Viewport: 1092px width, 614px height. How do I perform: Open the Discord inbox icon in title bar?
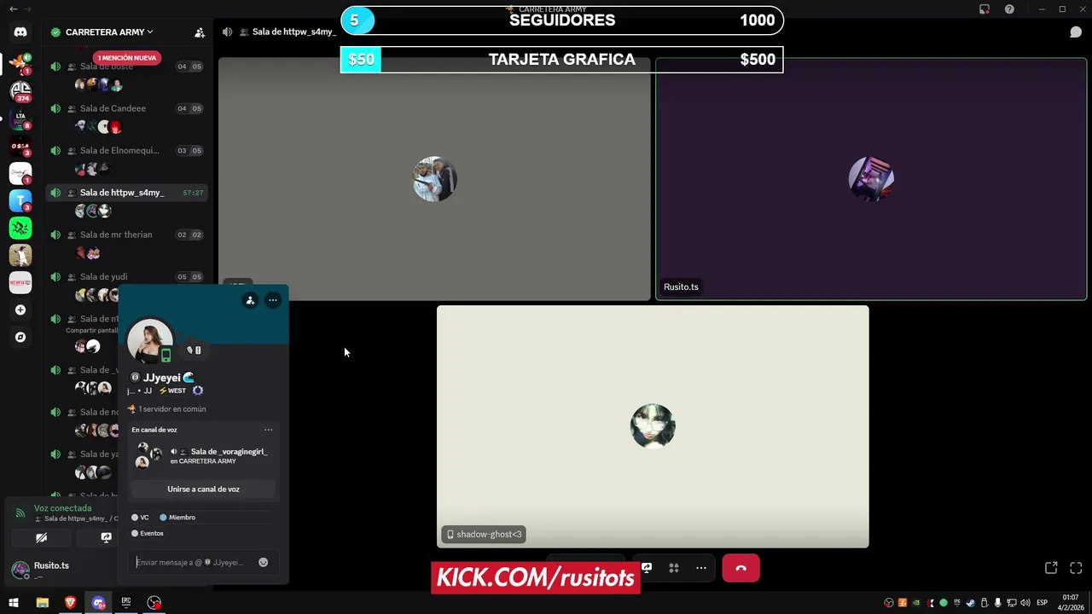click(985, 9)
